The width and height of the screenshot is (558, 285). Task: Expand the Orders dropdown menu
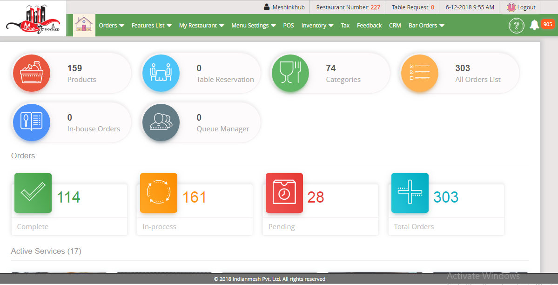(111, 26)
